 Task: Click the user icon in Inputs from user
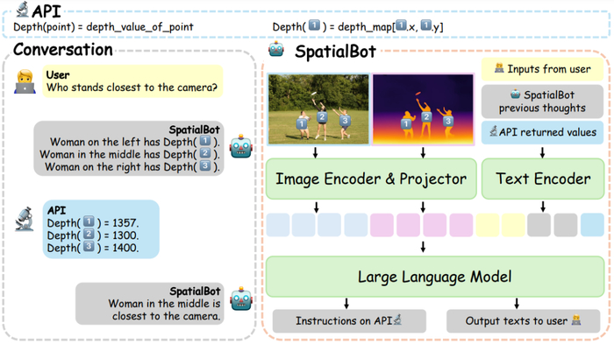(499, 68)
